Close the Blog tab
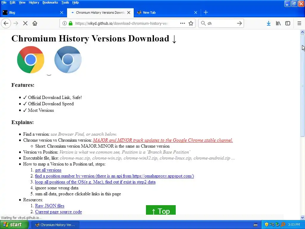The width and height of the screenshot is (305, 229). (62, 13)
